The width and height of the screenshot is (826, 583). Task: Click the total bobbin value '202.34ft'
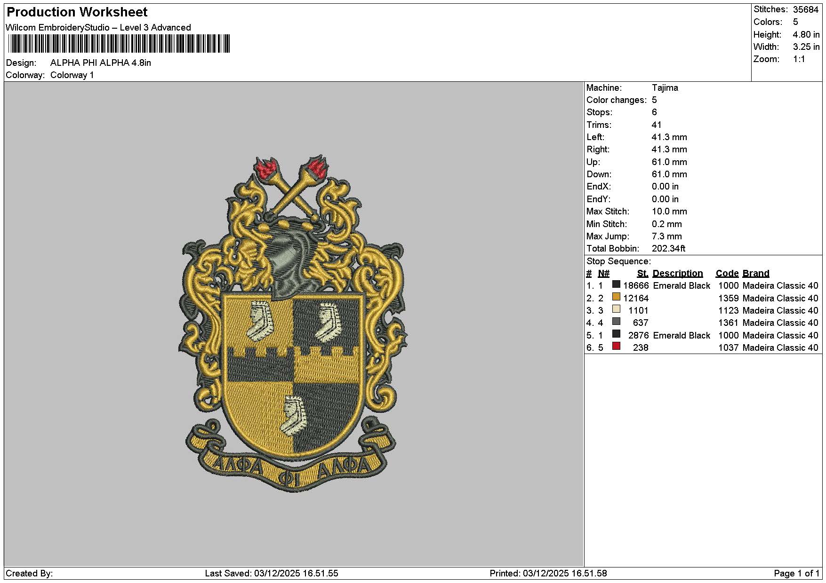[x=668, y=249]
